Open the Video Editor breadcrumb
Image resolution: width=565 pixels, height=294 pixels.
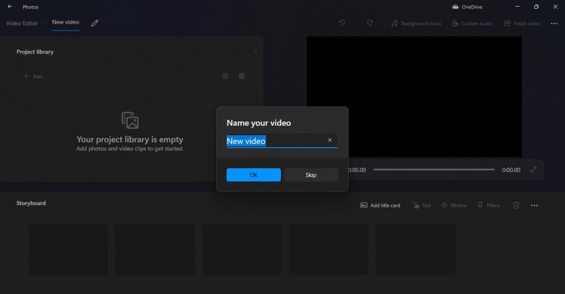point(22,23)
